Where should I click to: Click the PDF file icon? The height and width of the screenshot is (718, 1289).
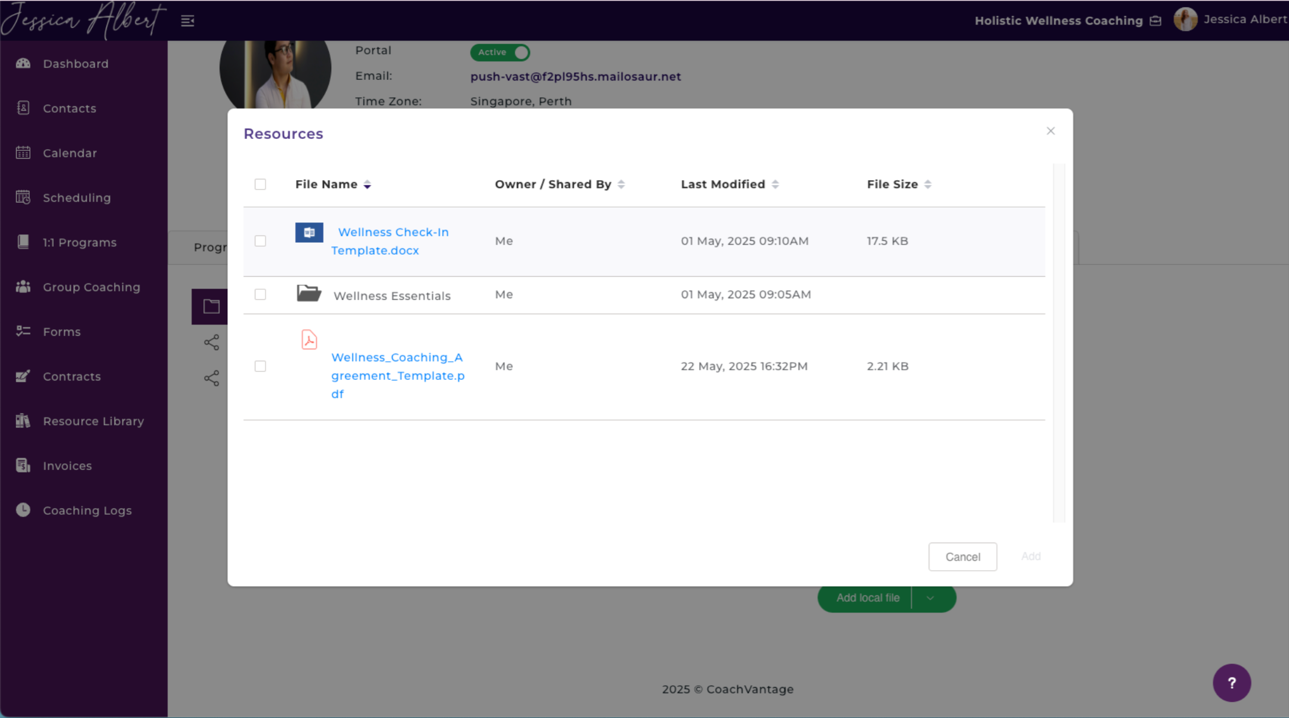(x=309, y=339)
